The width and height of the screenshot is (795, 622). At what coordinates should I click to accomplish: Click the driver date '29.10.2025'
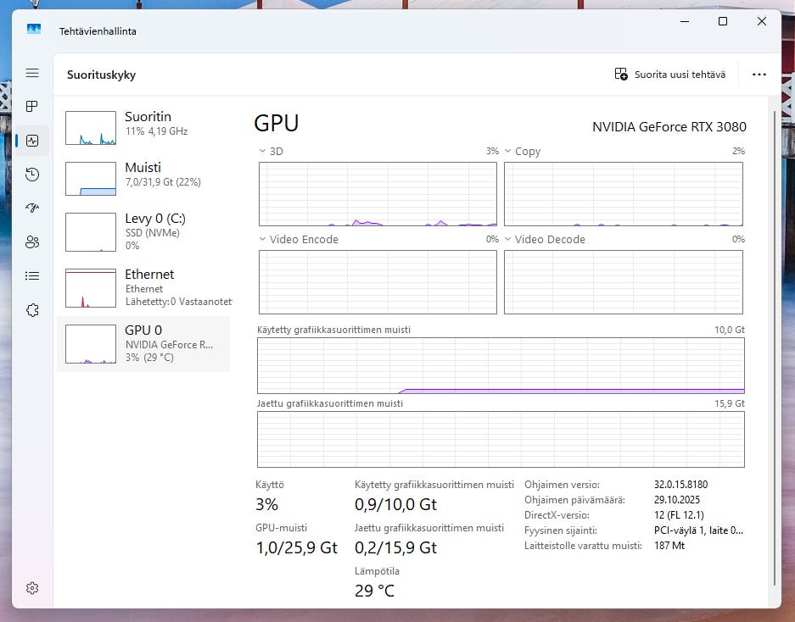point(677,499)
